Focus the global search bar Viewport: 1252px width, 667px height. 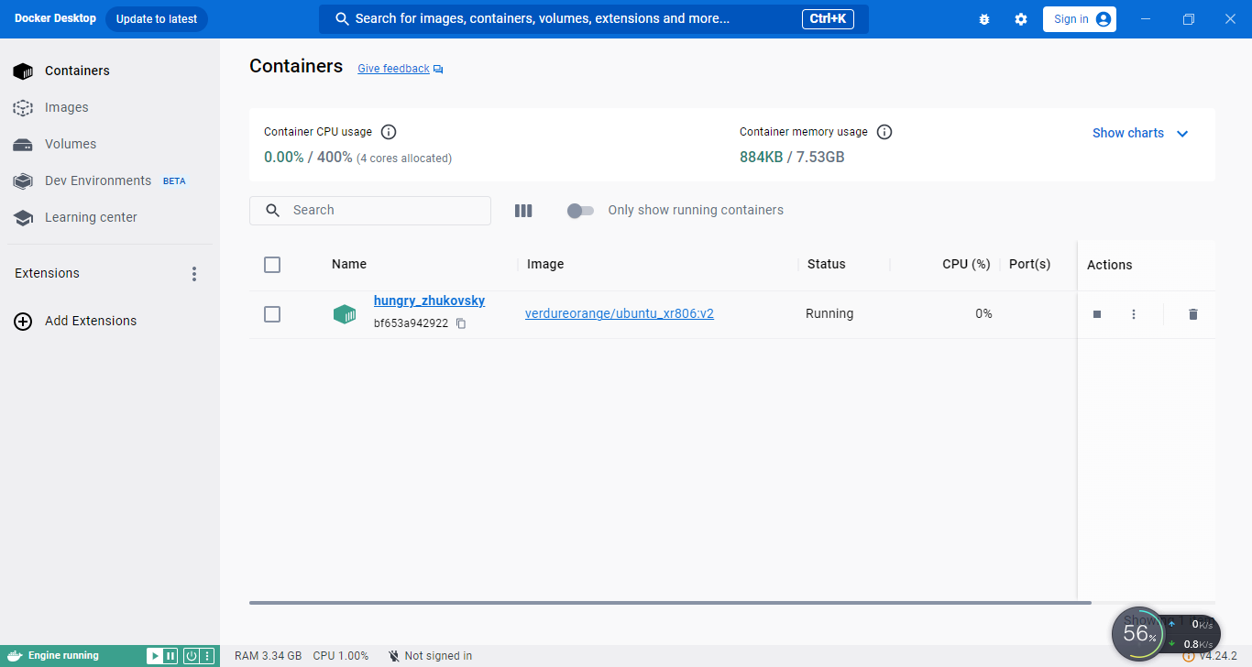(x=594, y=19)
